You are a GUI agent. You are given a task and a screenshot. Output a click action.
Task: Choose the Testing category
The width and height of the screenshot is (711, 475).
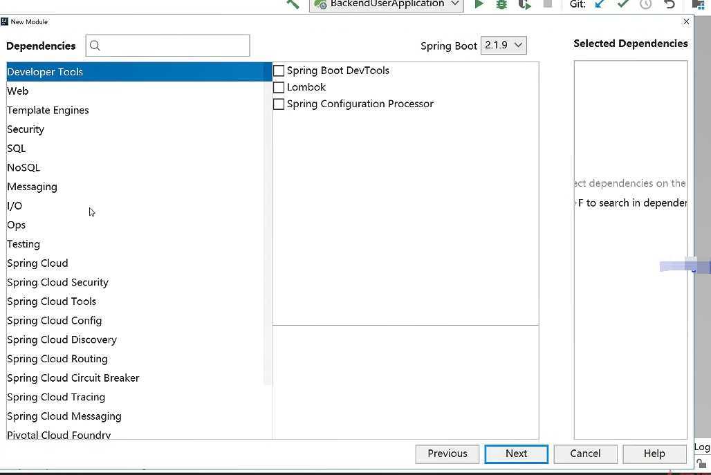point(135,244)
